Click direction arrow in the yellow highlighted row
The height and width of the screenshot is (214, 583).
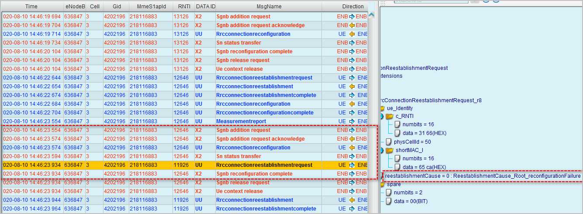[352, 165]
